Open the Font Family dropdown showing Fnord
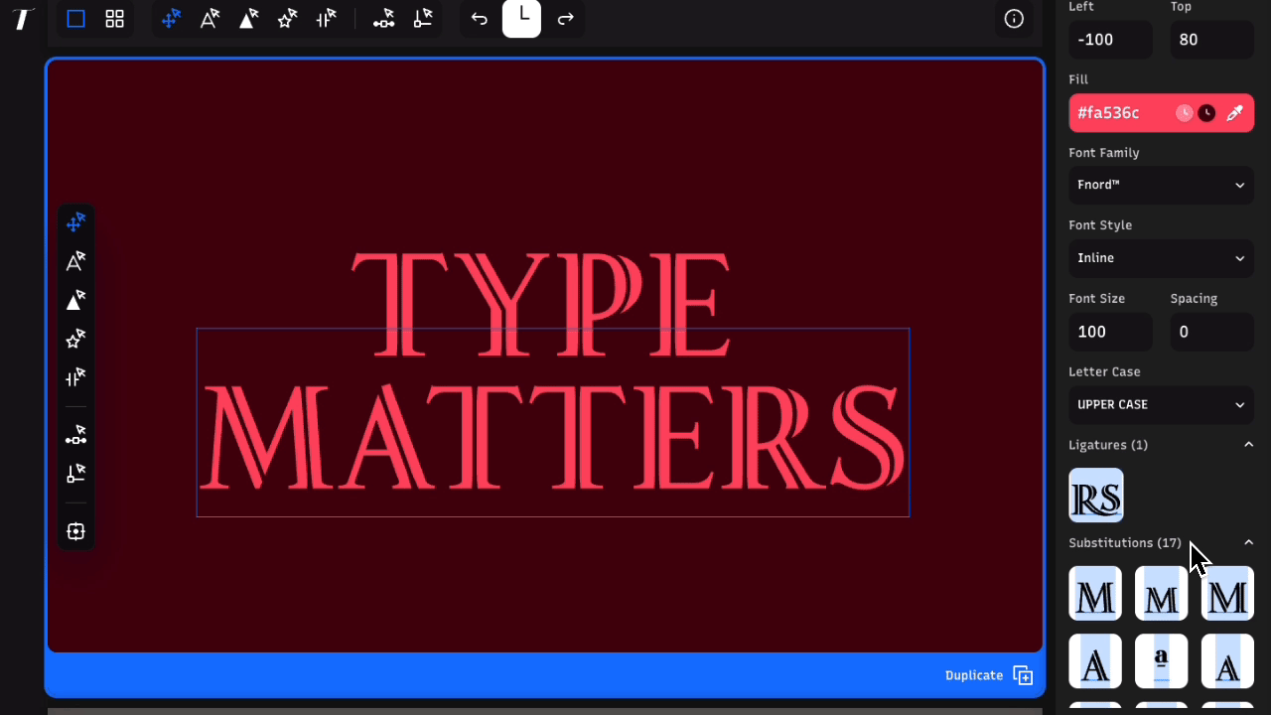This screenshot has width=1271, height=715. coord(1161,185)
